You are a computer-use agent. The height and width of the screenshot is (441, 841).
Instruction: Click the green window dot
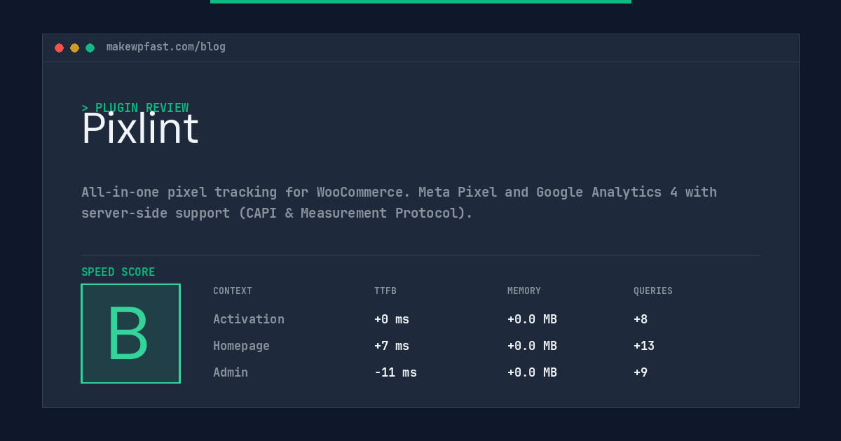pos(90,48)
